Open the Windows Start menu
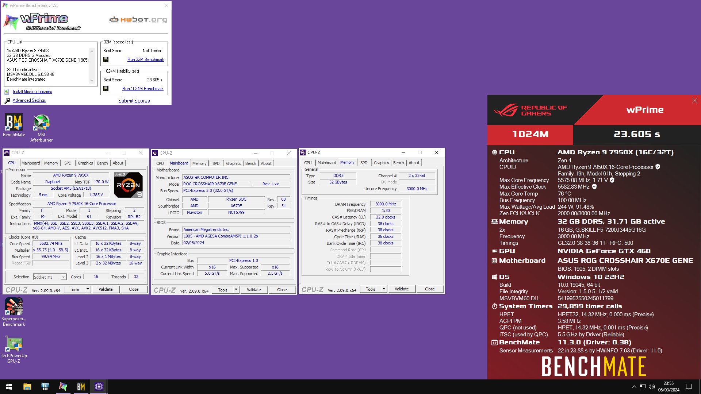Viewport: 701px width, 394px height. point(9,387)
